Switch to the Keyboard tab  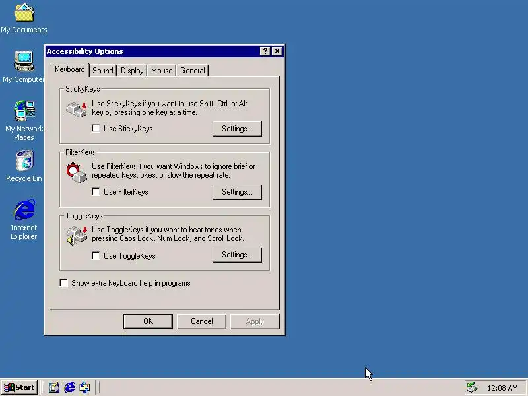pos(70,69)
